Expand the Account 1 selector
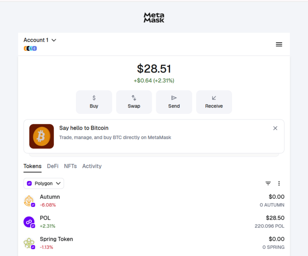308x256 pixels. [x=40, y=40]
